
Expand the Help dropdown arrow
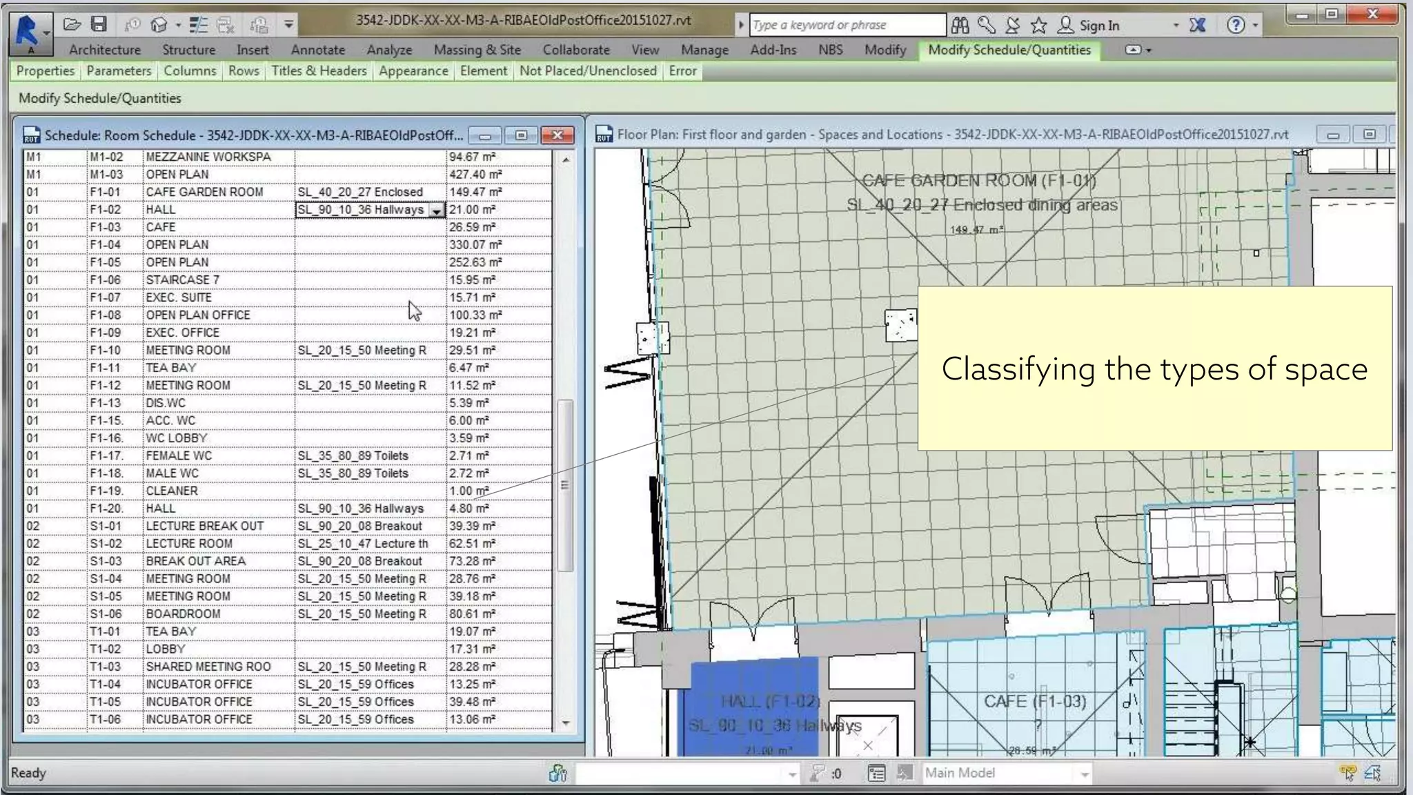click(x=1255, y=26)
